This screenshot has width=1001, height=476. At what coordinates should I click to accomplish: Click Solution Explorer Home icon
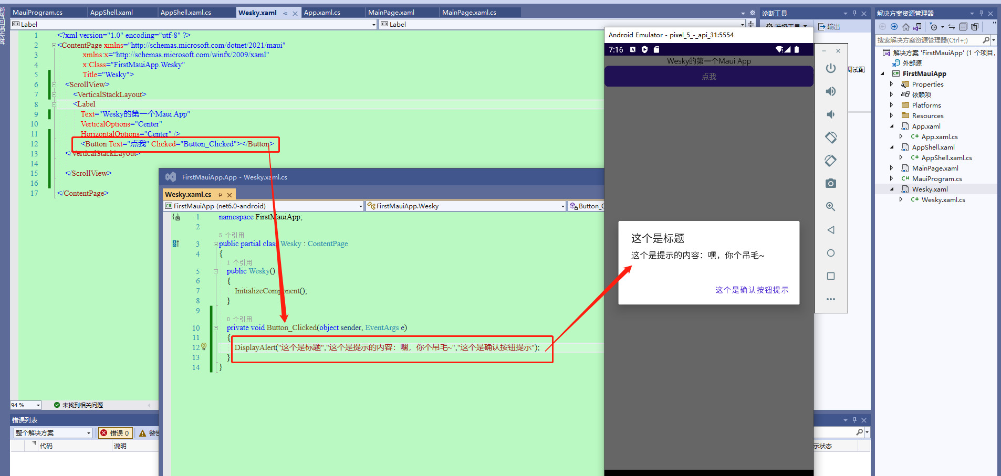(x=905, y=27)
